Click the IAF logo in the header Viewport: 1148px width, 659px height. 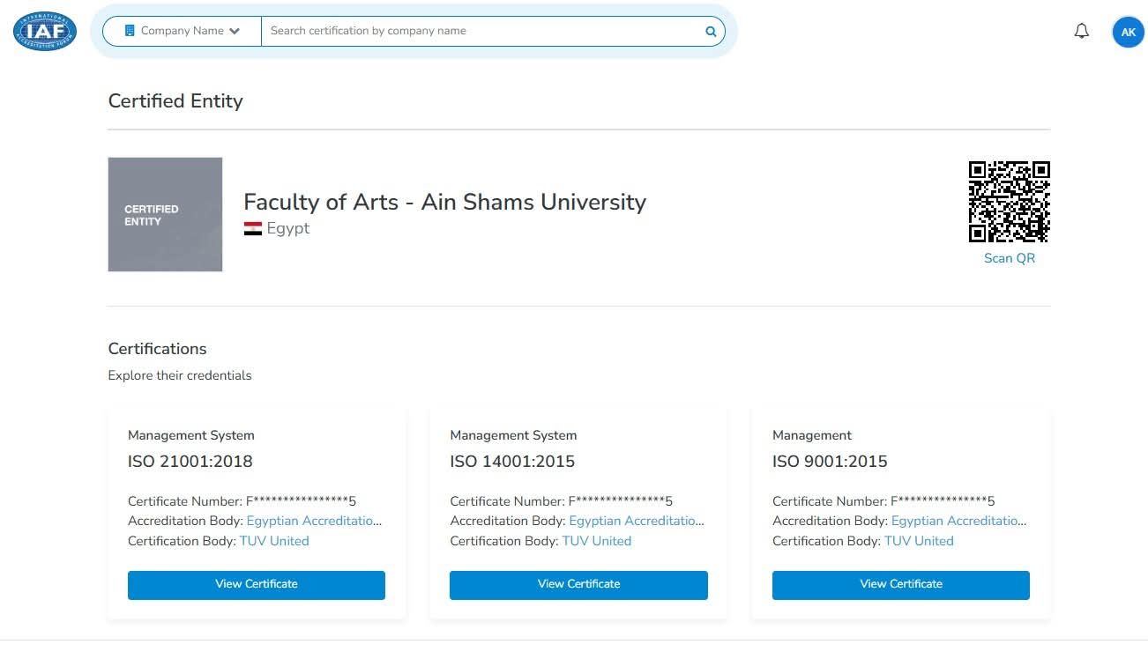coord(45,31)
